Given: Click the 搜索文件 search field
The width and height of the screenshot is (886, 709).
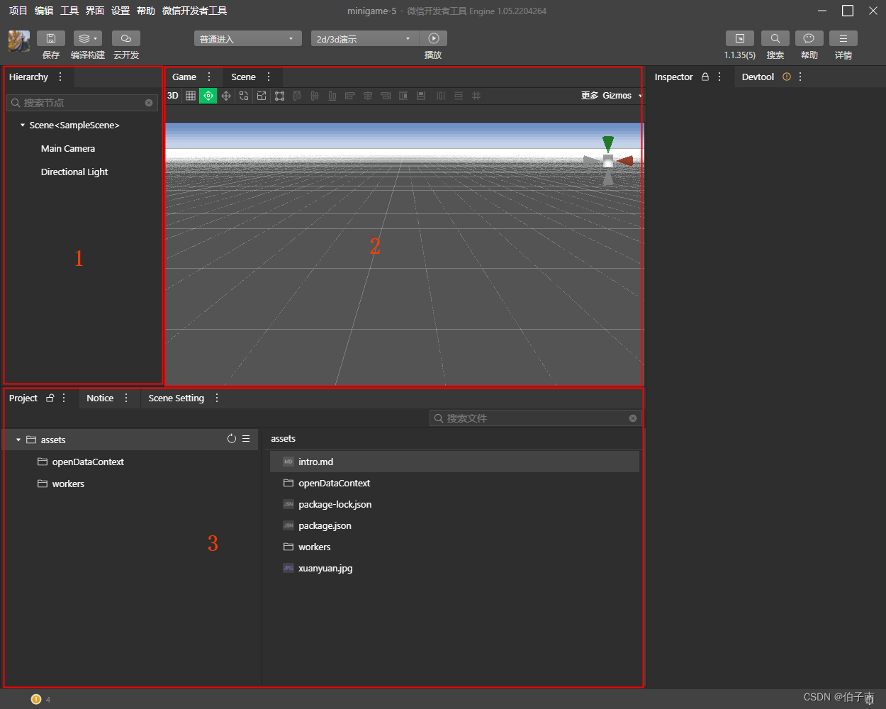Looking at the screenshot, I should click(x=536, y=418).
